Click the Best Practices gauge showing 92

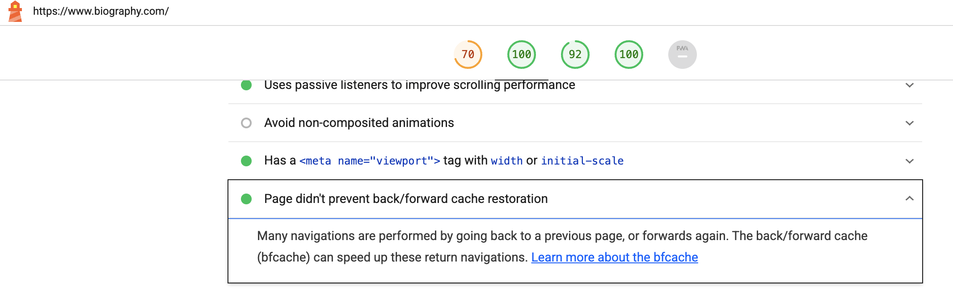click(575, 54)
